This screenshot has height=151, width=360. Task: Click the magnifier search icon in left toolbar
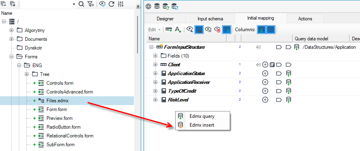tap(81, 4)
